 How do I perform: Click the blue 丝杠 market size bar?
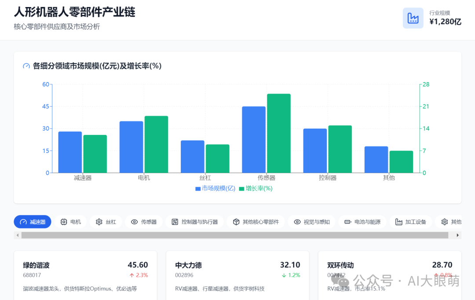193,157
